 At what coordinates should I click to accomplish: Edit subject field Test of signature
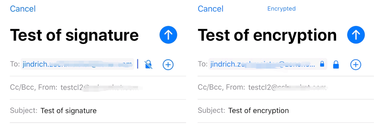98,111
